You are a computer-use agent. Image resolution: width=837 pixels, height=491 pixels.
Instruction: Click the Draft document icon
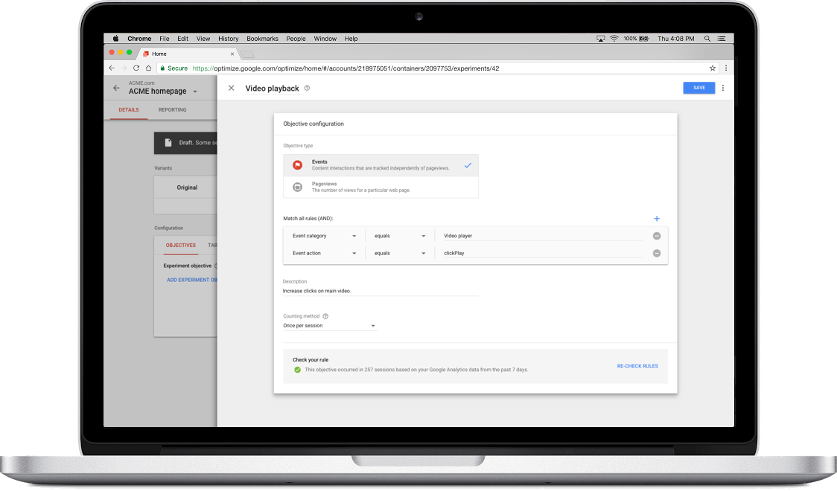tap(168, 142)
